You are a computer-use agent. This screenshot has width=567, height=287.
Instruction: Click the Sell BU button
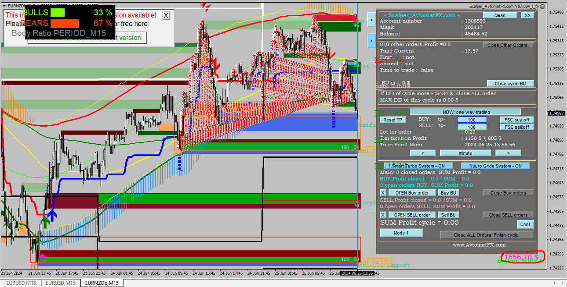point(448,215)
